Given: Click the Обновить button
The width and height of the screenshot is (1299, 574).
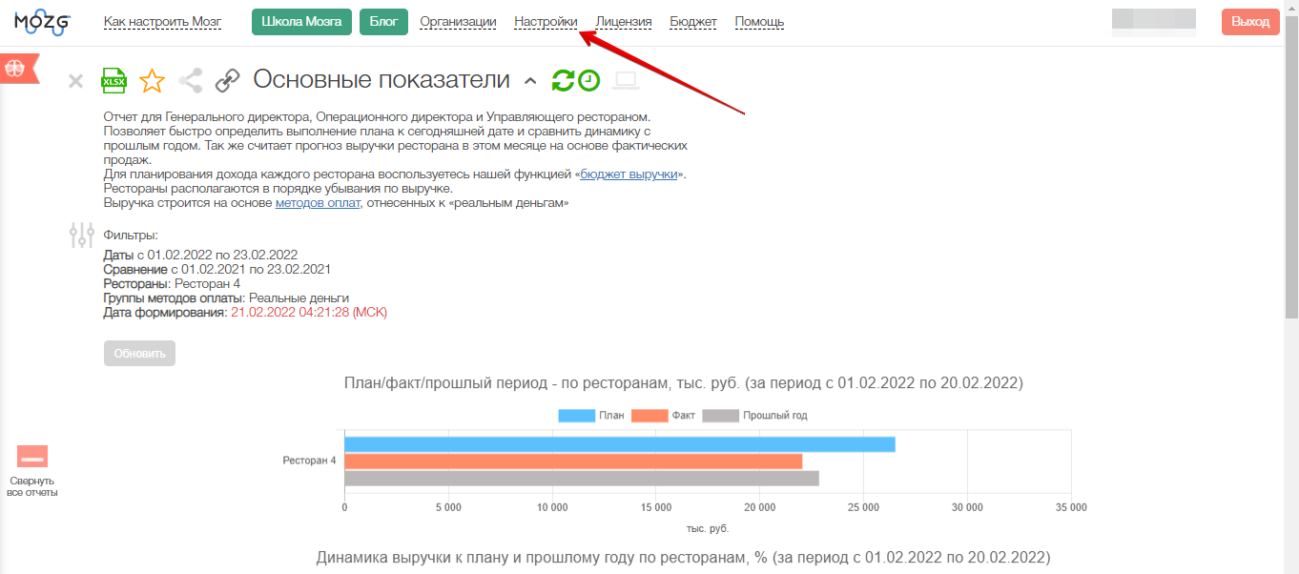Looking at the screenshot, I should pos(139,353).
